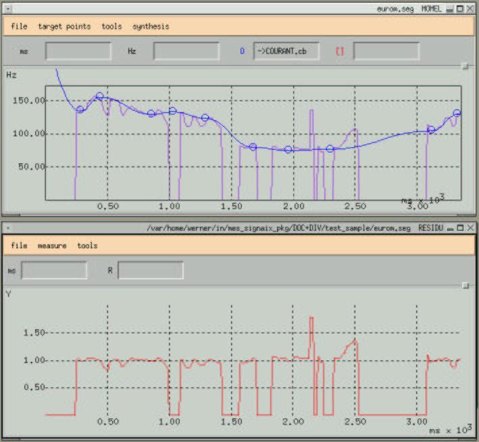Close the RESIDU window
Viewport: 479px width, 442px height.
pyautogui.click(x=470, y=228)
